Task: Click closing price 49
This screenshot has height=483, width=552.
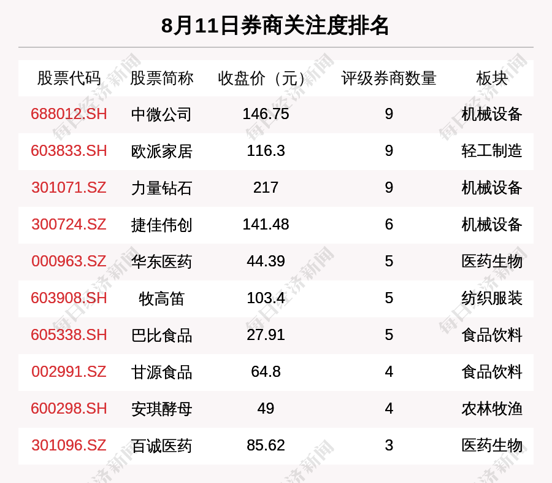Action: click(266, 408)
